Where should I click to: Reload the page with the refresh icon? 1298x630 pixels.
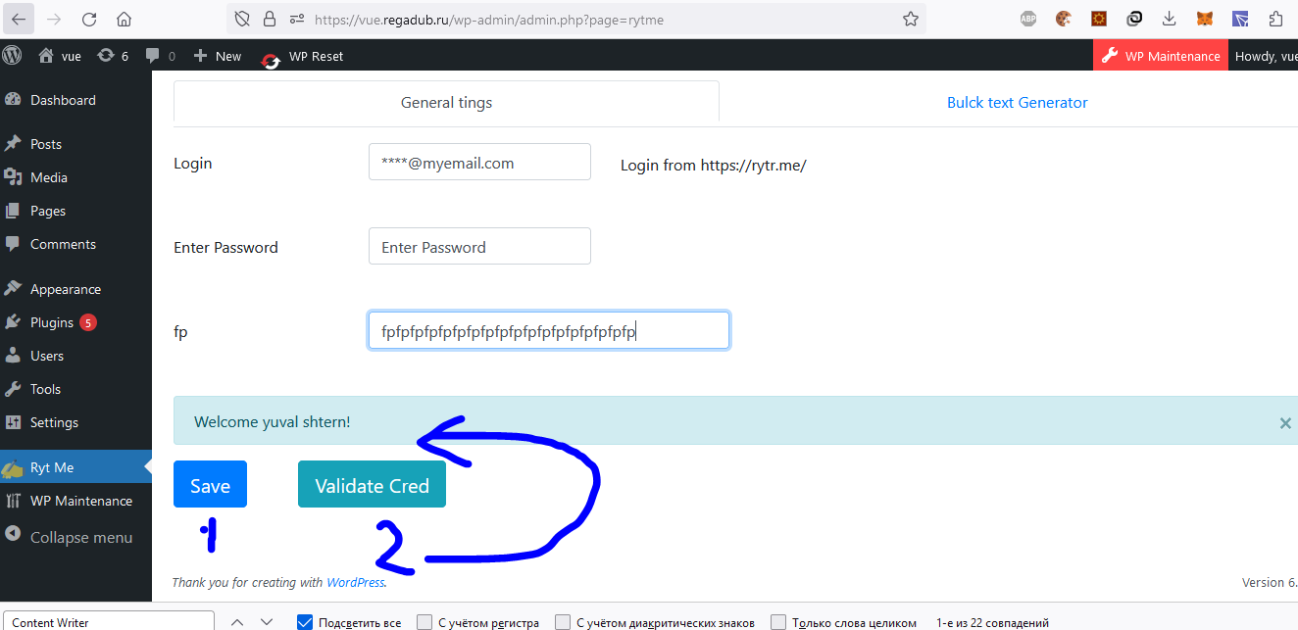pyautogui.click(x=89, y=19)
